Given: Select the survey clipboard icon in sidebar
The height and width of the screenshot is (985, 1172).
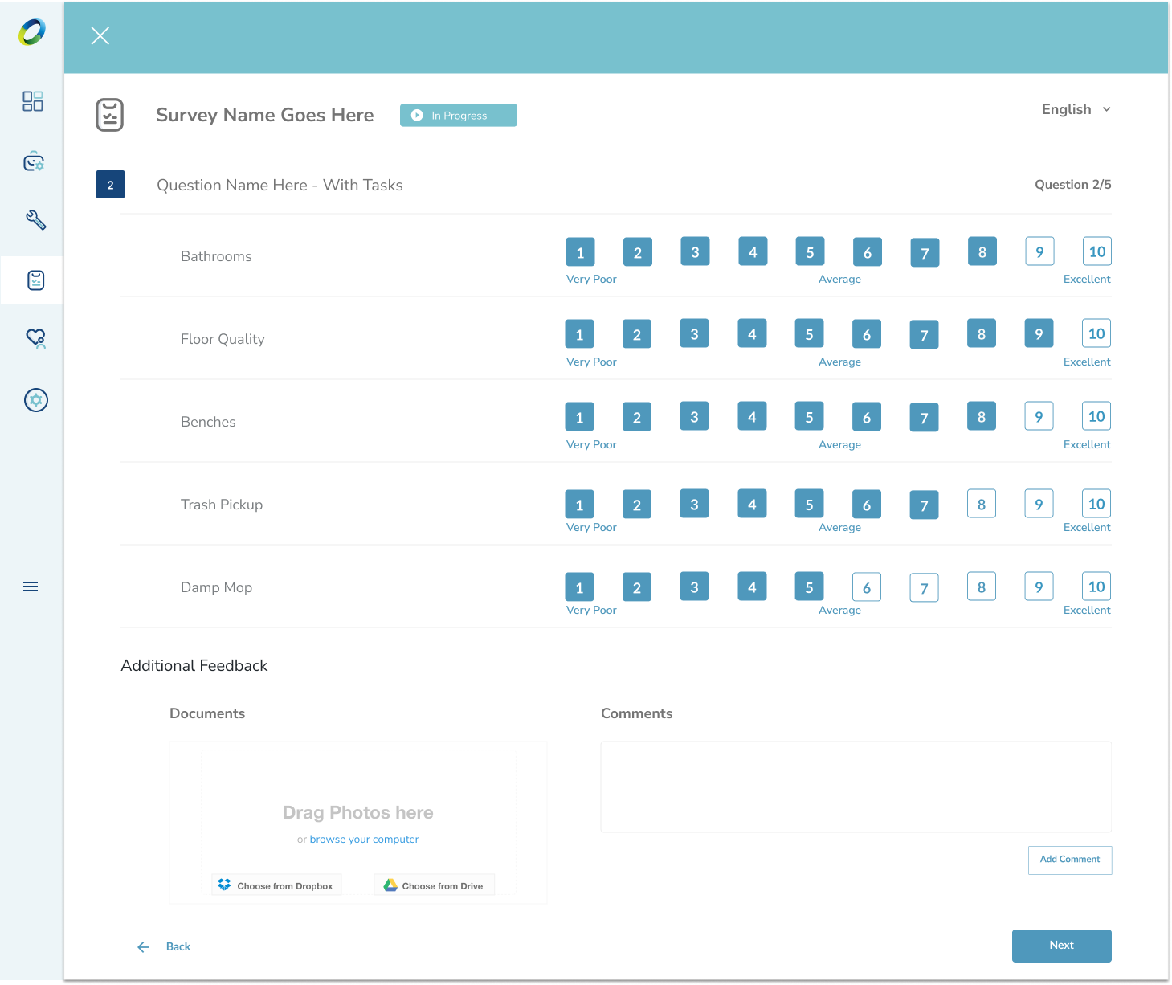Looking at the screenshot, I should (x=35, y=280).
